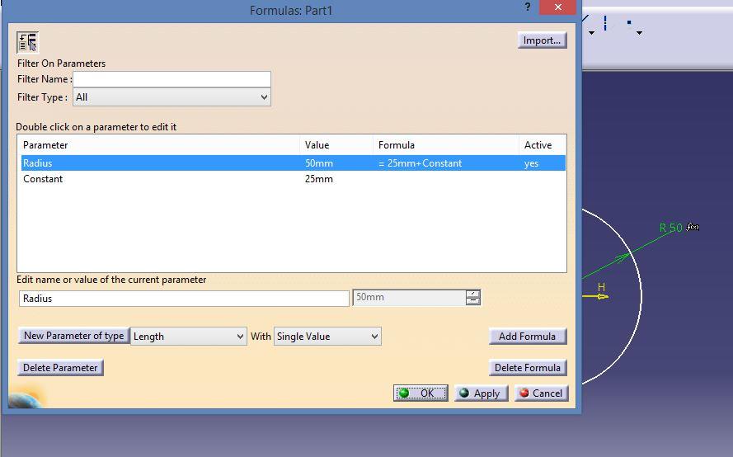Click the f(x) formula icon beside R 50

[x=693, y=228]
